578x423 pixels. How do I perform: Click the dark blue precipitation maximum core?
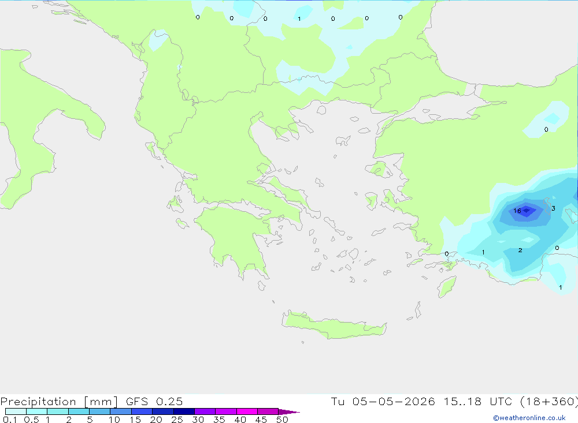pos(527,211)
